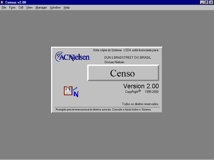The image size is (214, 160).
Task: Open the View menu
Action: coord(29,7)
